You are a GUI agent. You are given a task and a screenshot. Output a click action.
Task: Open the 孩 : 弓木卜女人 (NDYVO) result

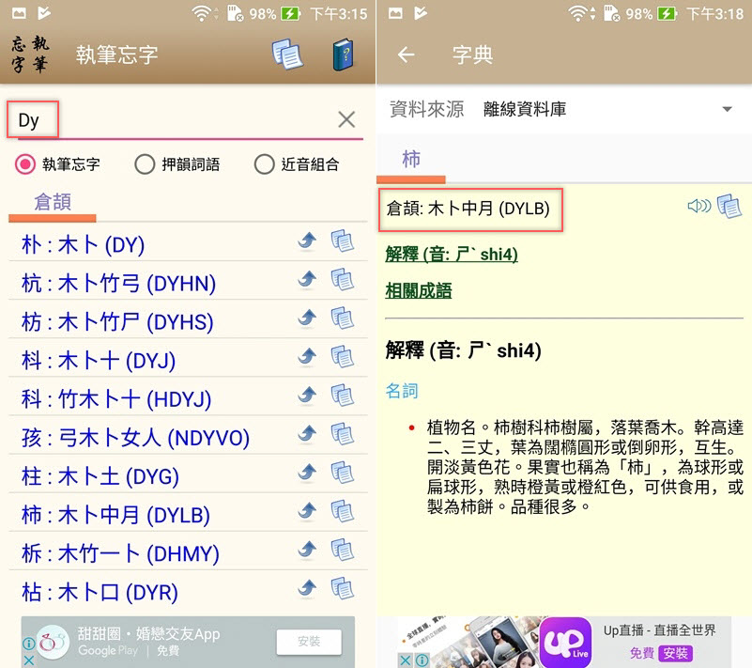135,438
